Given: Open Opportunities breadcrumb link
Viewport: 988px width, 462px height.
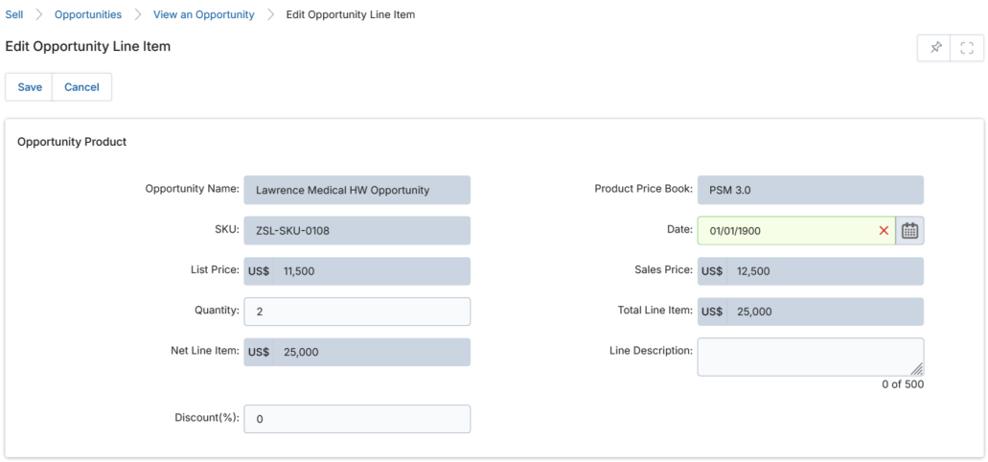Looking at the screenshot, I should tap(88, 13).
